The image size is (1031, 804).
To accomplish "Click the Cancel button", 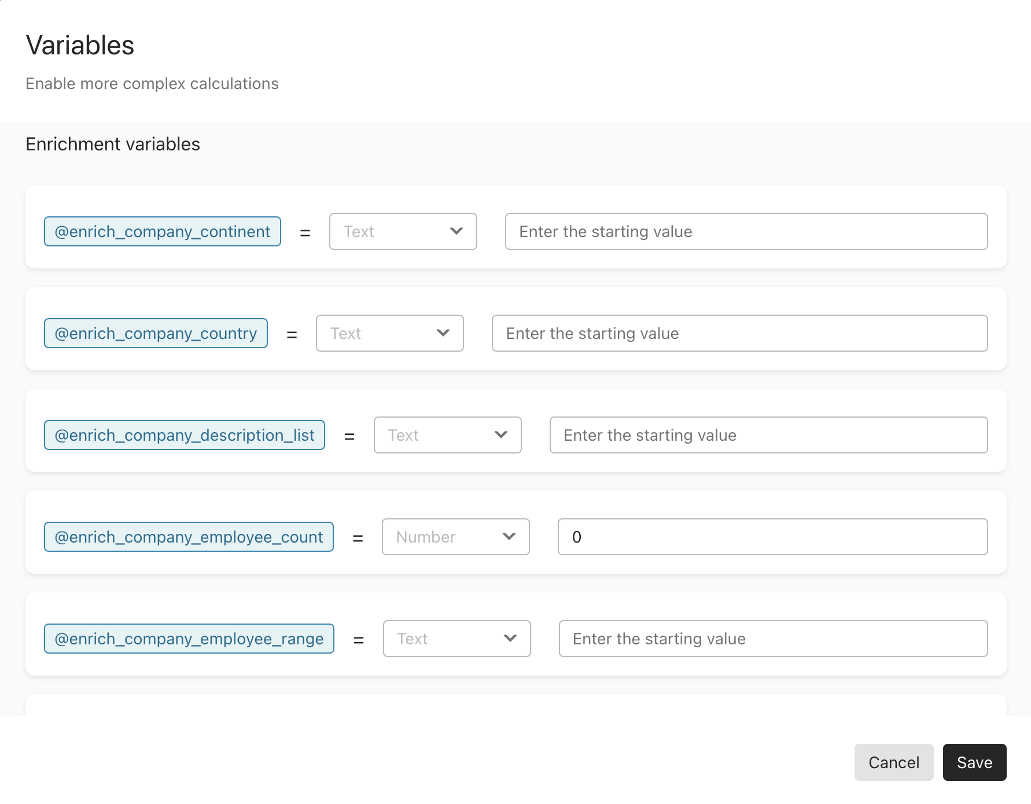I will [x=894, y=762].
